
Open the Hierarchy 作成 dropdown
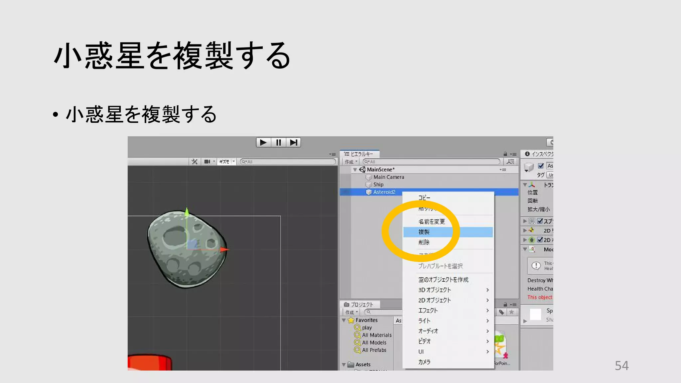coord(351,162)
